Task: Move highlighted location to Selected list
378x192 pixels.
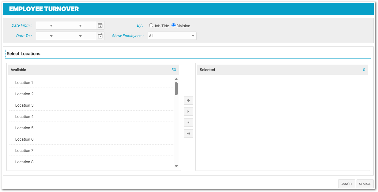Action: coord(188,111)
